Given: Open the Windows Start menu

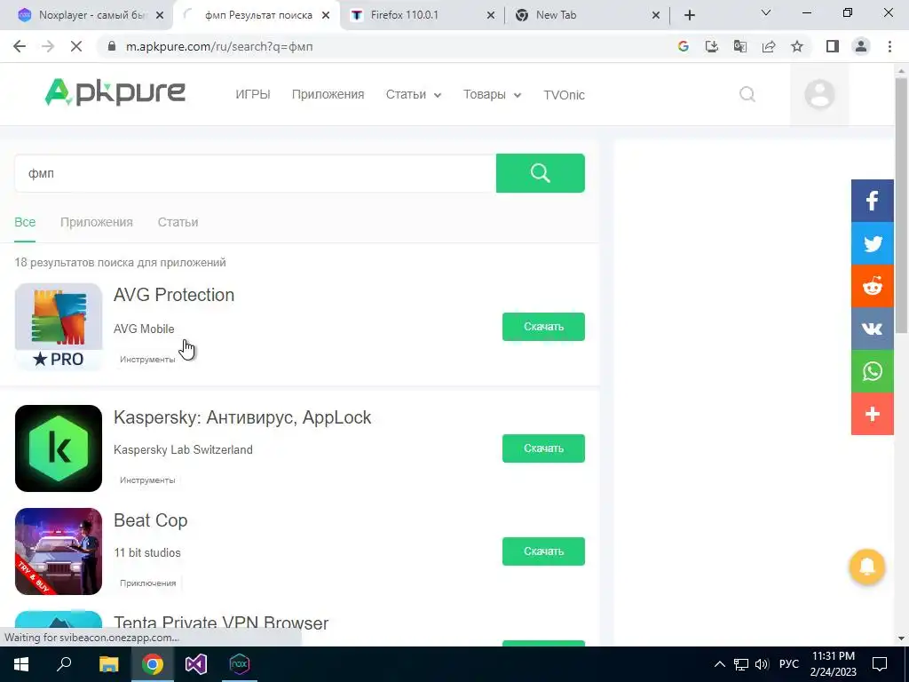Looking at the screenshot, I should click(21, 664).
